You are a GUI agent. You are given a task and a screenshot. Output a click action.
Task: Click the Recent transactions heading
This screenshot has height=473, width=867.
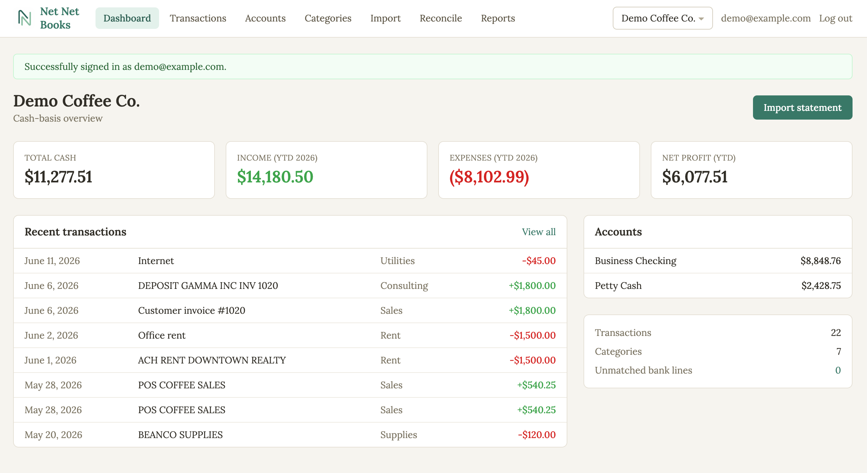[x=75, y=232]
